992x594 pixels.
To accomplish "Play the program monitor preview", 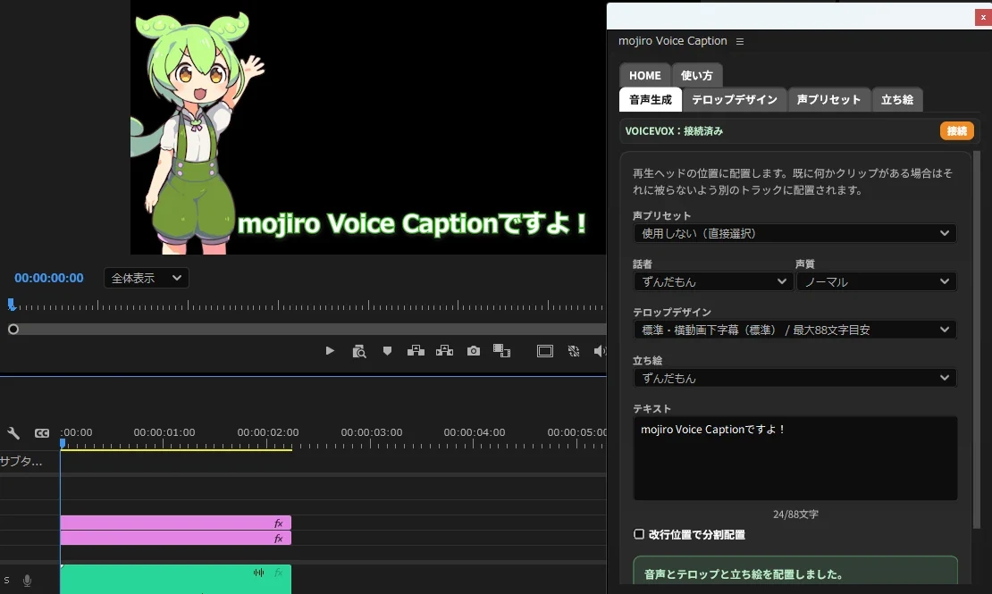I will (330, 350).
